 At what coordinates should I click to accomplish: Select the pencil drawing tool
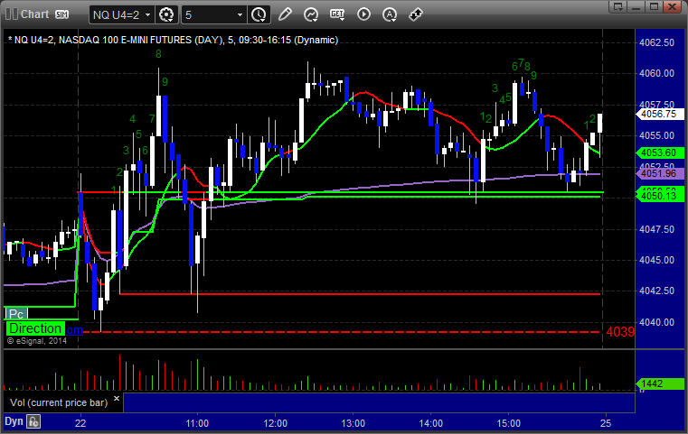(285, 14)
